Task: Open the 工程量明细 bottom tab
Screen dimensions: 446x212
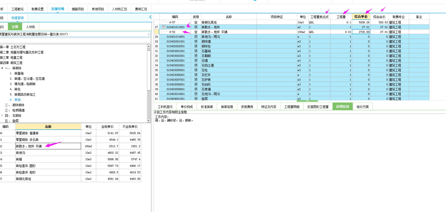Action: (x=292, y=107)
